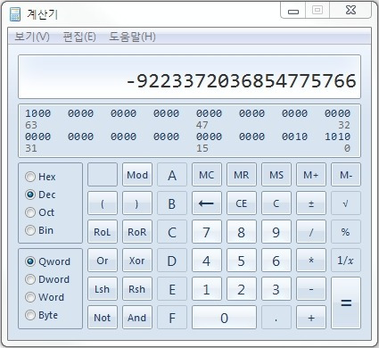The width and height of the screenshot is (379, 348).
Task: Click the number 9 key
Action: click(276, 232)
